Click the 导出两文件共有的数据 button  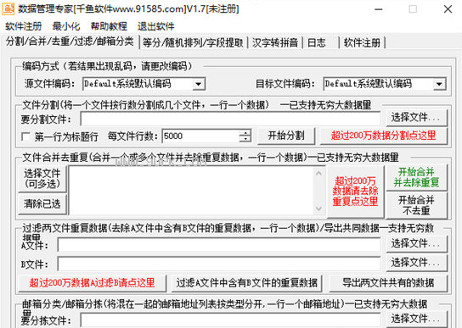pos(388,283)
